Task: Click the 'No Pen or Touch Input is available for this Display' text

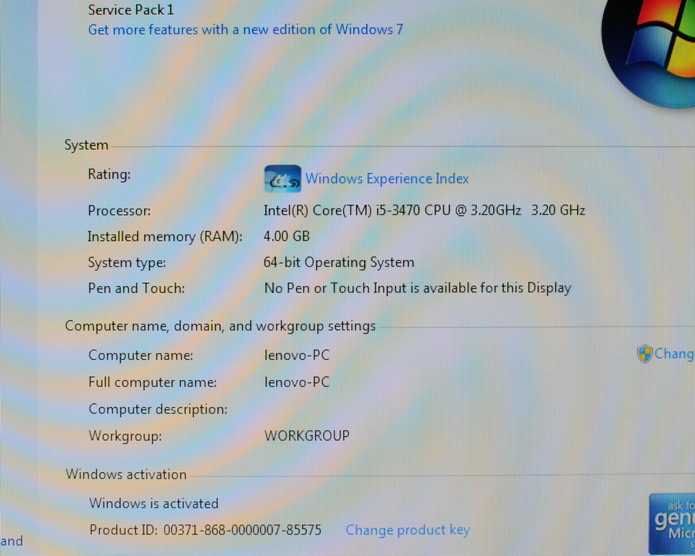Action: 418,287
